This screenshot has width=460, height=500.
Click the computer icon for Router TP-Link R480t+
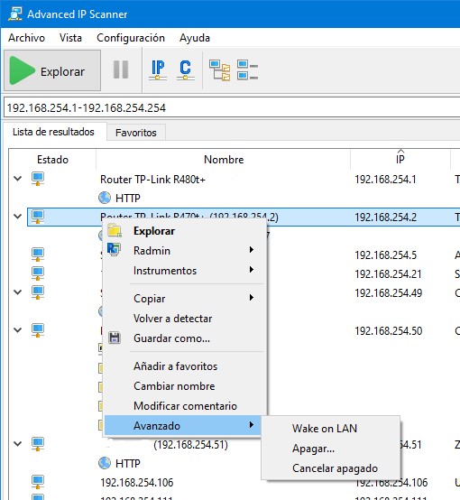38,179
